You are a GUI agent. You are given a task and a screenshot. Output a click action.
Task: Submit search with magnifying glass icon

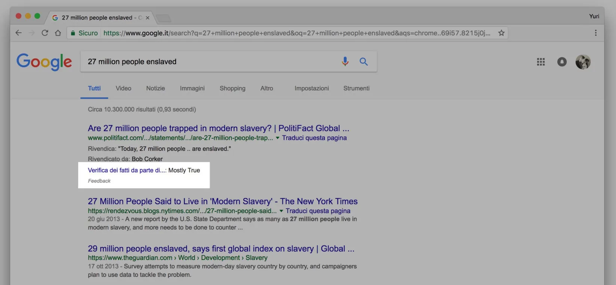(364, 61)
